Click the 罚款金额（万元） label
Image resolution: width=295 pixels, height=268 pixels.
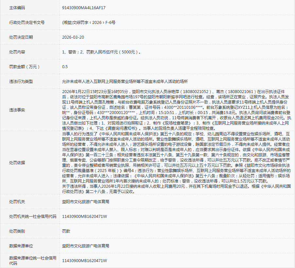[x=25, y=67]
